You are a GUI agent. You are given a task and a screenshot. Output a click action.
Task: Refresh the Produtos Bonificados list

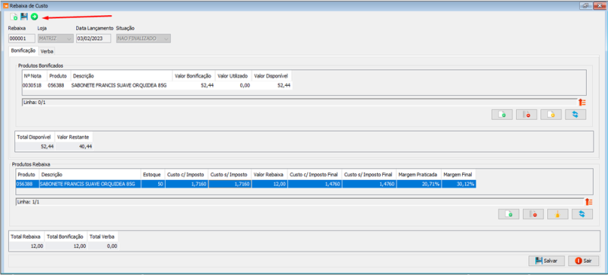coord(575,115)
